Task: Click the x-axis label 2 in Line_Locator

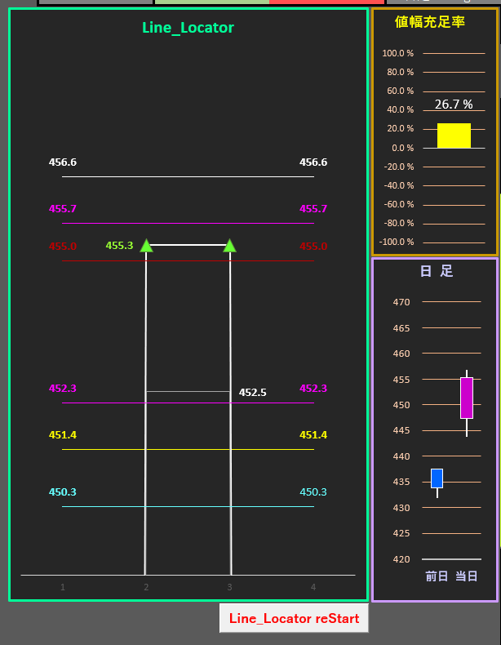Action: 146,587
